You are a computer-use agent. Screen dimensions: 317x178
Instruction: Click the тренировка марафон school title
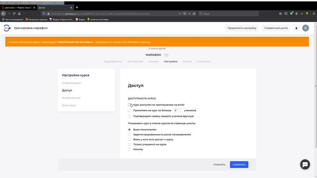[x=31, y=28]
